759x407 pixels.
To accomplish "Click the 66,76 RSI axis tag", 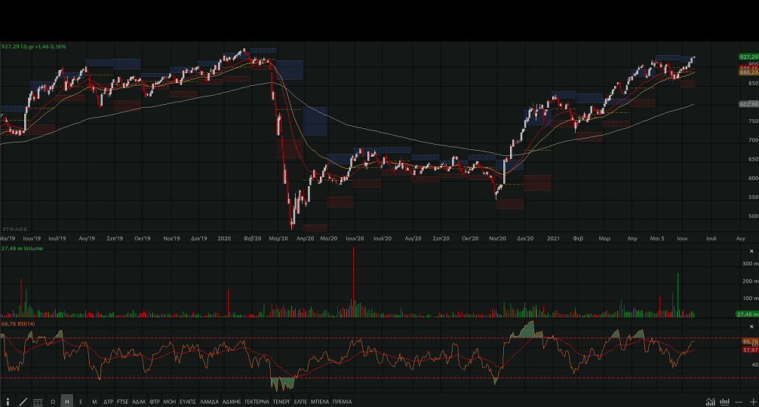I will [750, 341].
